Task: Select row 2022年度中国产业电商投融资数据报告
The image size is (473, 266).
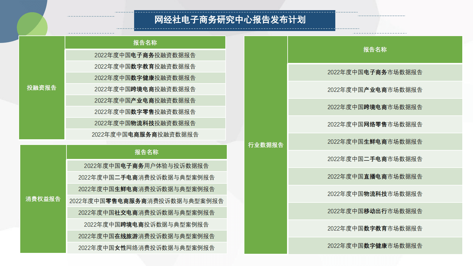Action: pos(145,100)
